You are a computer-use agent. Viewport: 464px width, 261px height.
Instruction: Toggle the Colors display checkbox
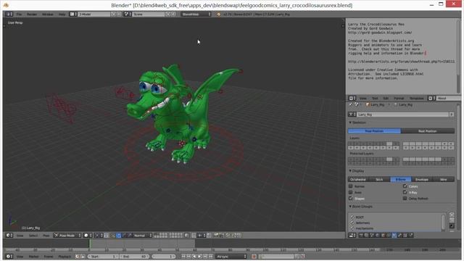point(405,186)
